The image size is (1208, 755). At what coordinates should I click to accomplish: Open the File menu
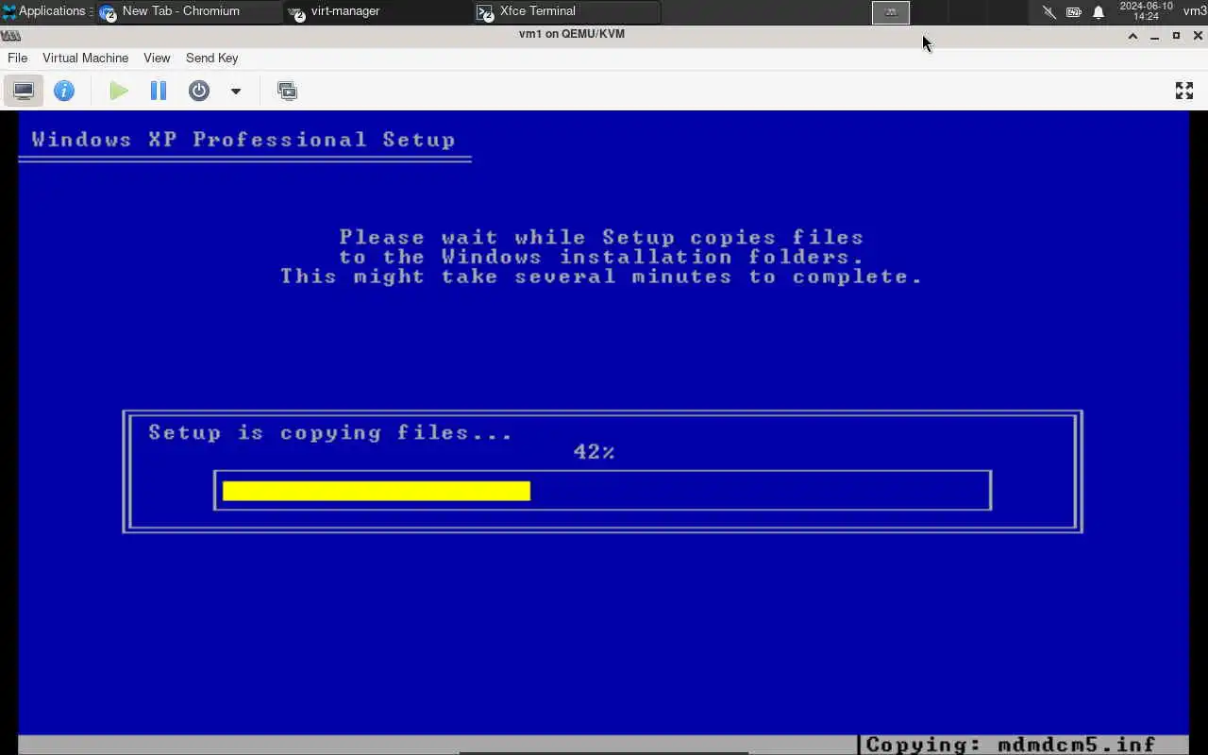click(x=17, y=58)
